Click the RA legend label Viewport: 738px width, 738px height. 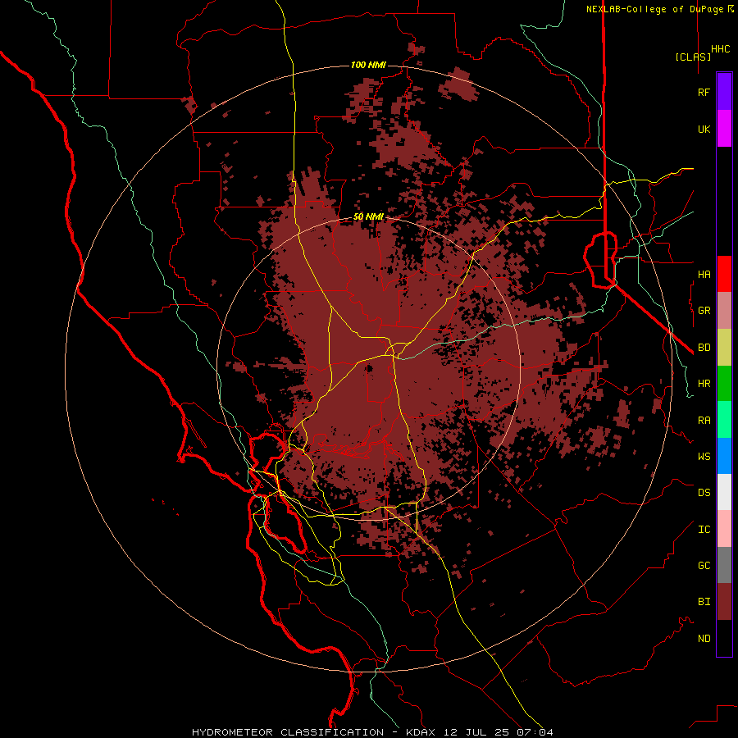704,420
